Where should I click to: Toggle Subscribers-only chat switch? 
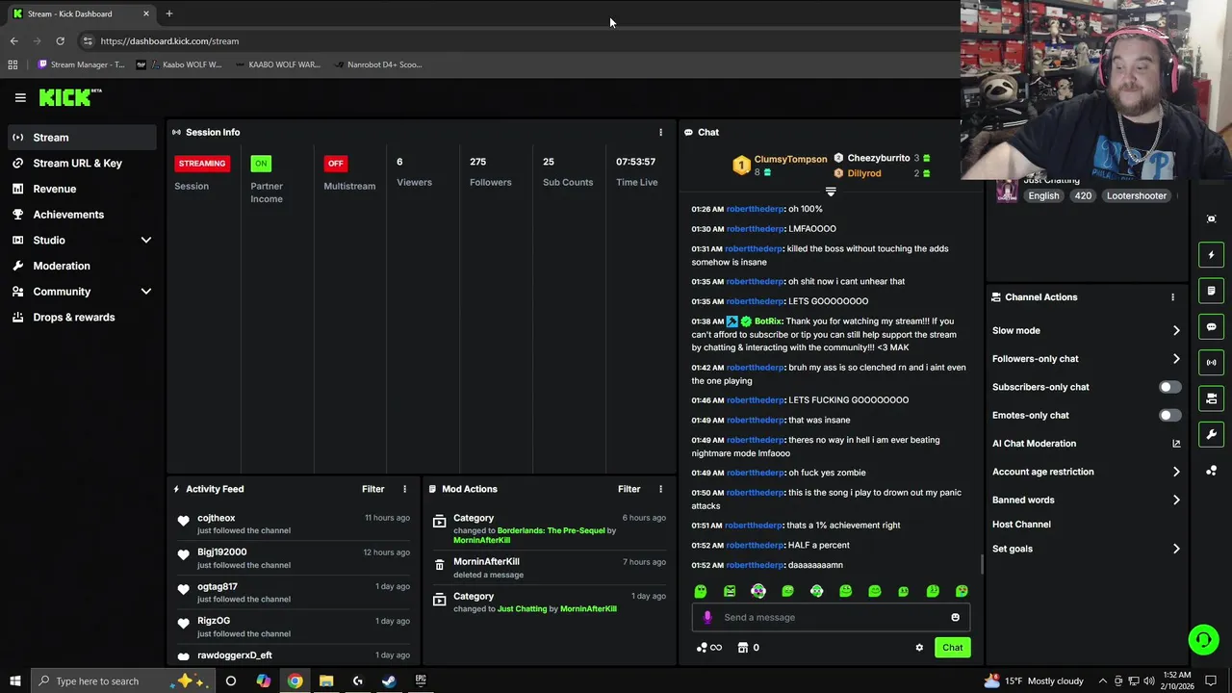pos(1169,387)
